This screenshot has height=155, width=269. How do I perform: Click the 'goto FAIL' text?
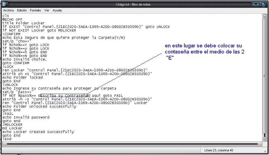tap(113, 96)
